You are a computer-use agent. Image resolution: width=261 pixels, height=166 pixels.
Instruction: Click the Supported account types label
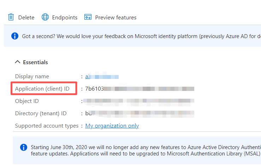[x=47, y=126]
